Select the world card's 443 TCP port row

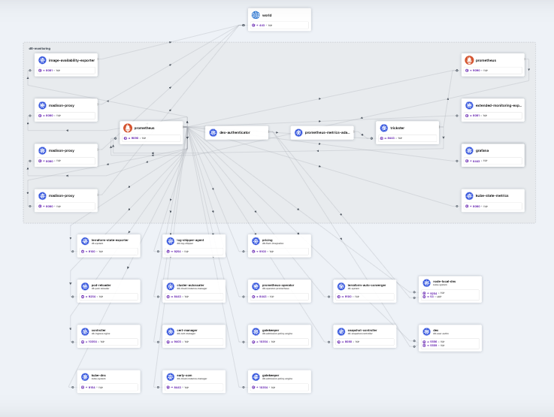279,26
